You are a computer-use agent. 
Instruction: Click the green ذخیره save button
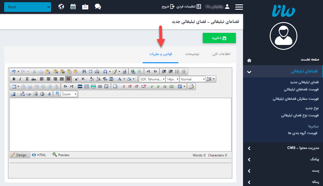tap(219, 38)
